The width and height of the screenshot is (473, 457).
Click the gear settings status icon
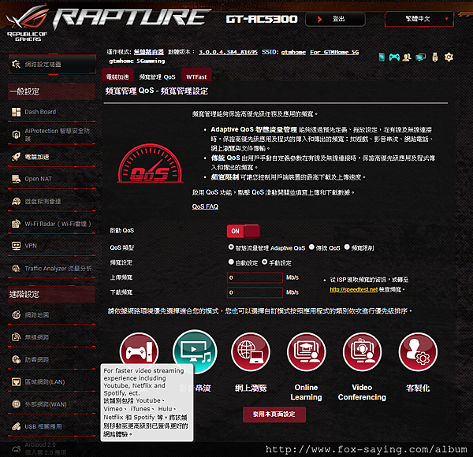449,57
